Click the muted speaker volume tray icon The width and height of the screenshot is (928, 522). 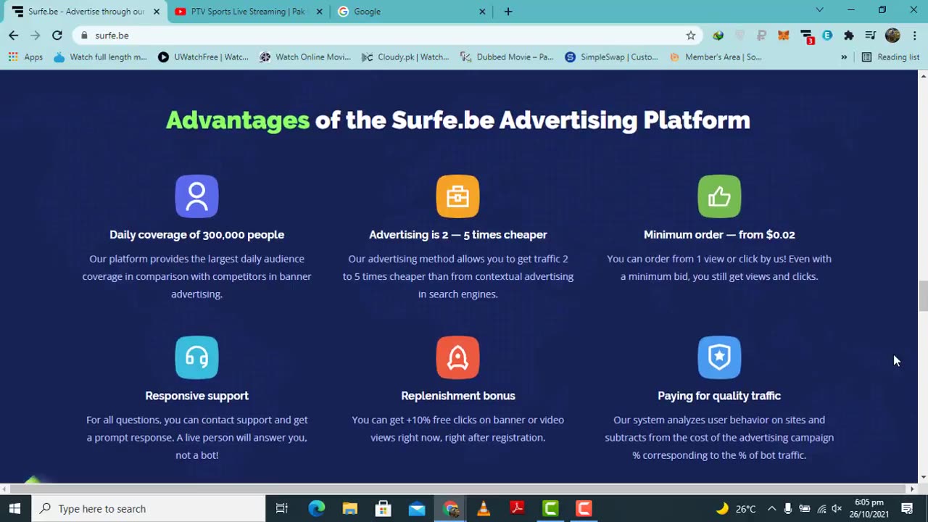pyautogui.click(x=837, y=508)
